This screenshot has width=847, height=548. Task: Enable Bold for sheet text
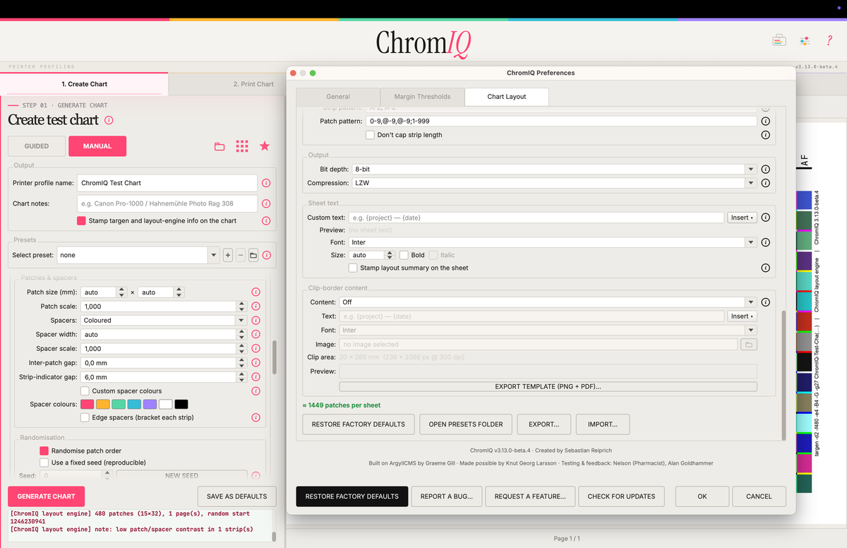pyautogui.click(x=404, y=255)
